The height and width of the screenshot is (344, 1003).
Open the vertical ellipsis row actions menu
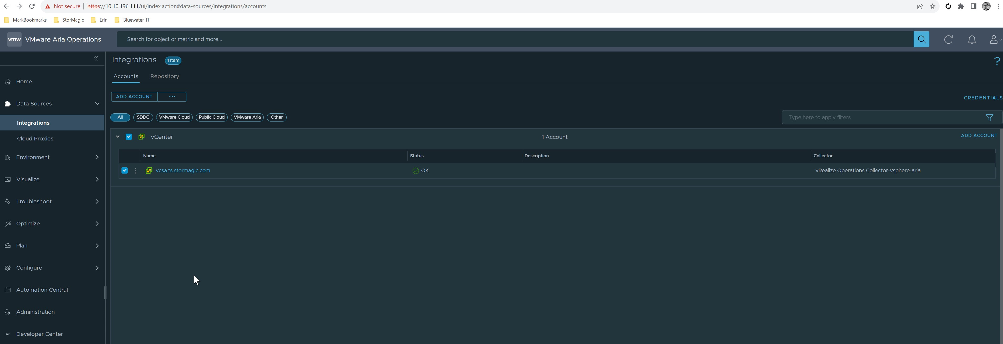tap(135, 171)
